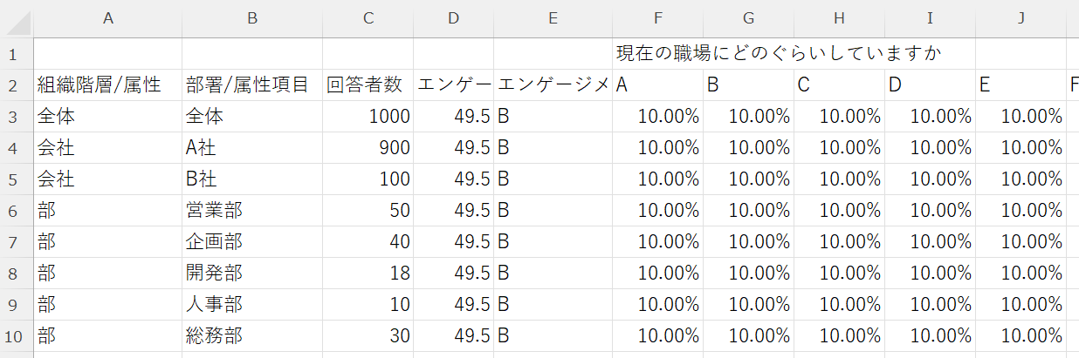
Task: Select the row 5 header
Action: click(17, 179)
